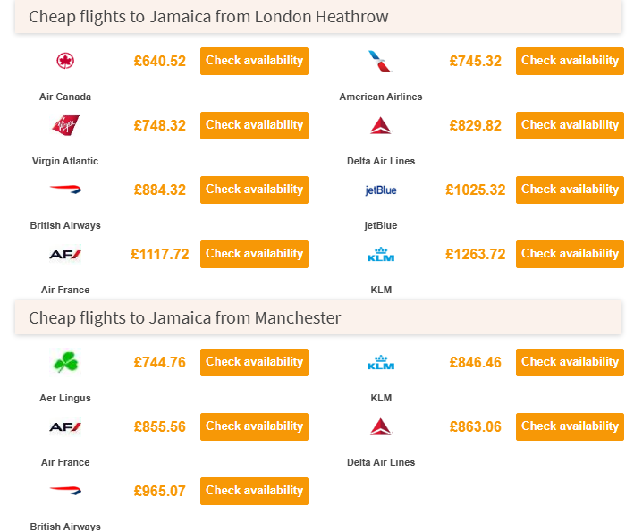
Task: Click the Aer Lingus shamrock logo
Action: pyautogui.click(x=65, y=362)
